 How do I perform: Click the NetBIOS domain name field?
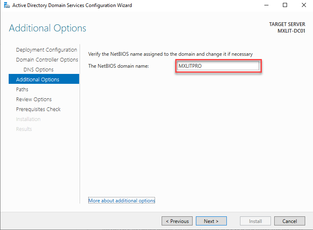point(218,66)
